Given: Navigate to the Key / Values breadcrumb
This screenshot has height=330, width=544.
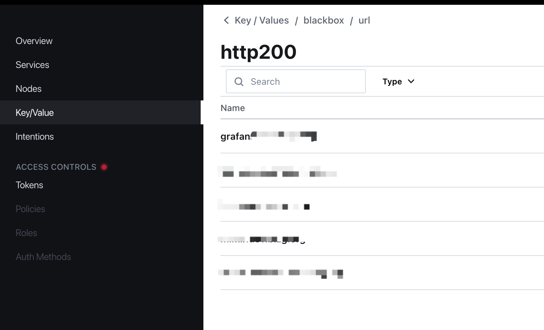Looking at the screenshot, I should (x=262, y=20).
